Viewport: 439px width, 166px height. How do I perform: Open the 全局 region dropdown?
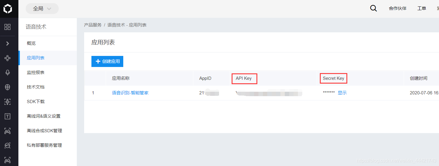(42, 9)
